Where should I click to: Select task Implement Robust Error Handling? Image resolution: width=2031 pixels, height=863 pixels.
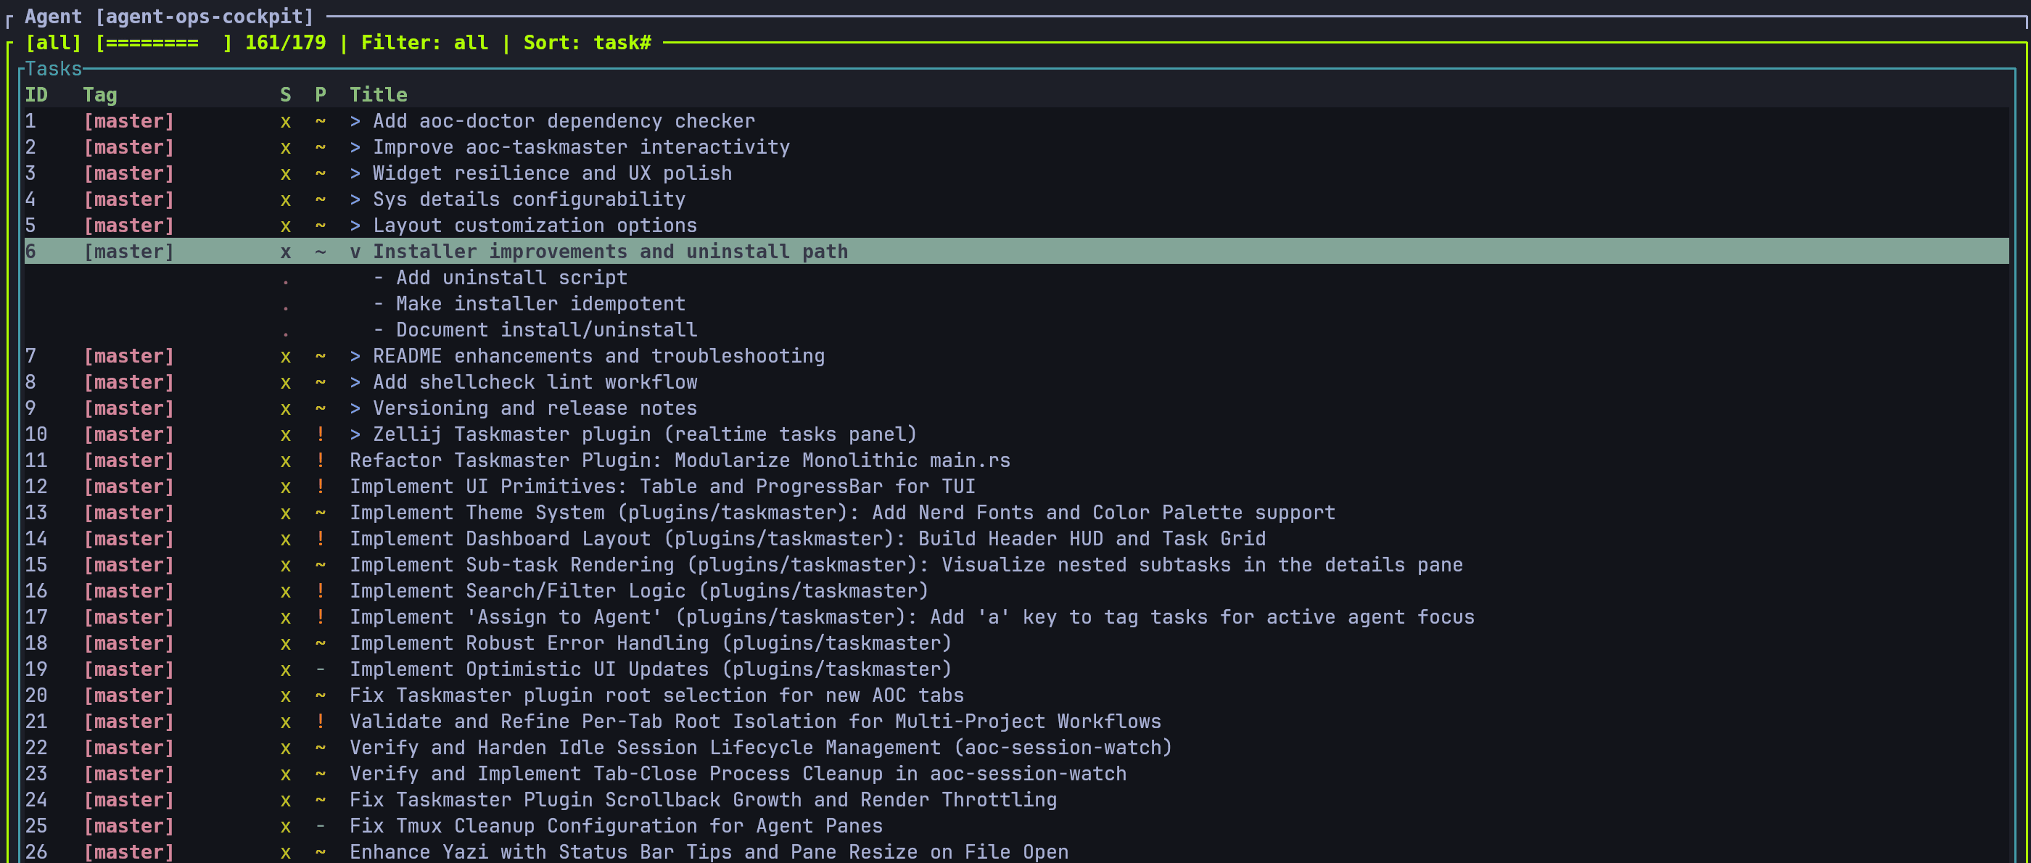pyautogui.click(x=651, y=643)
